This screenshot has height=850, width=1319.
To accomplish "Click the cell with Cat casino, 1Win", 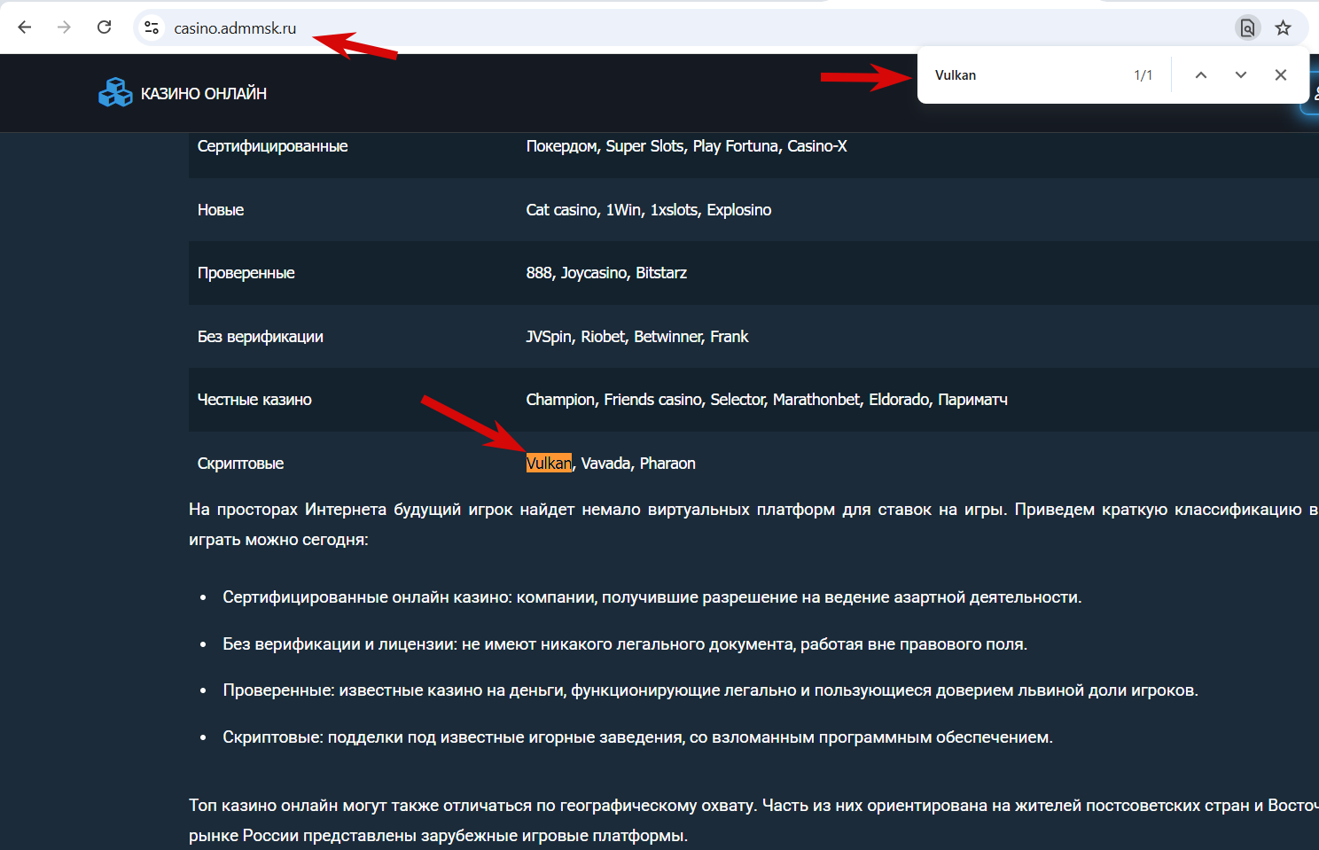I will 648,210.
